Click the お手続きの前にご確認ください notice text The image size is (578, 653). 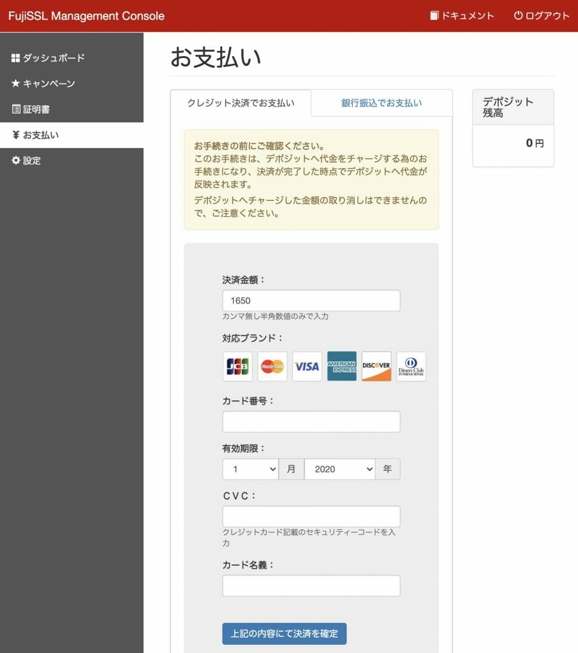pyautogui.click(x=259, y=146)
